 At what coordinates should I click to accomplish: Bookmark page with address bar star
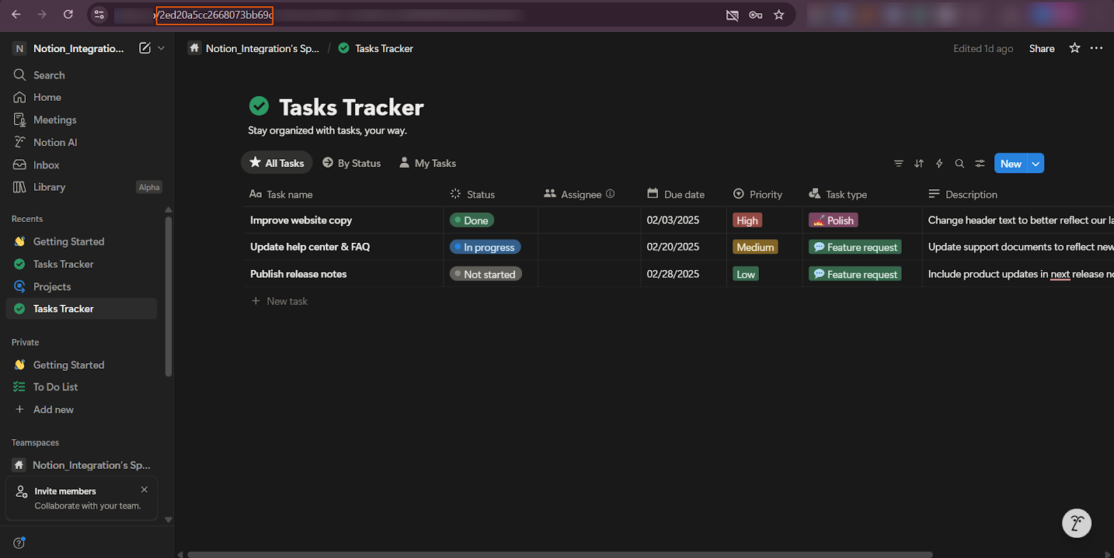pyautogui.click(x=779, y=15)
